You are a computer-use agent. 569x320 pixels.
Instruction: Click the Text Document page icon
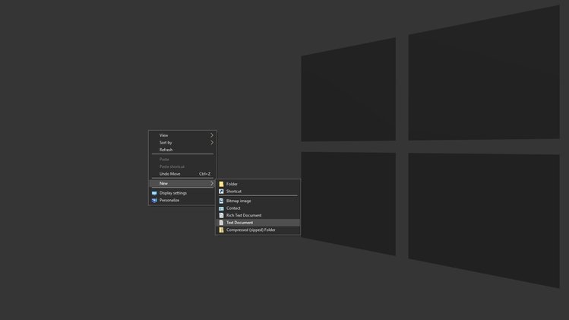pyautogui.click(x=221, y=223)
